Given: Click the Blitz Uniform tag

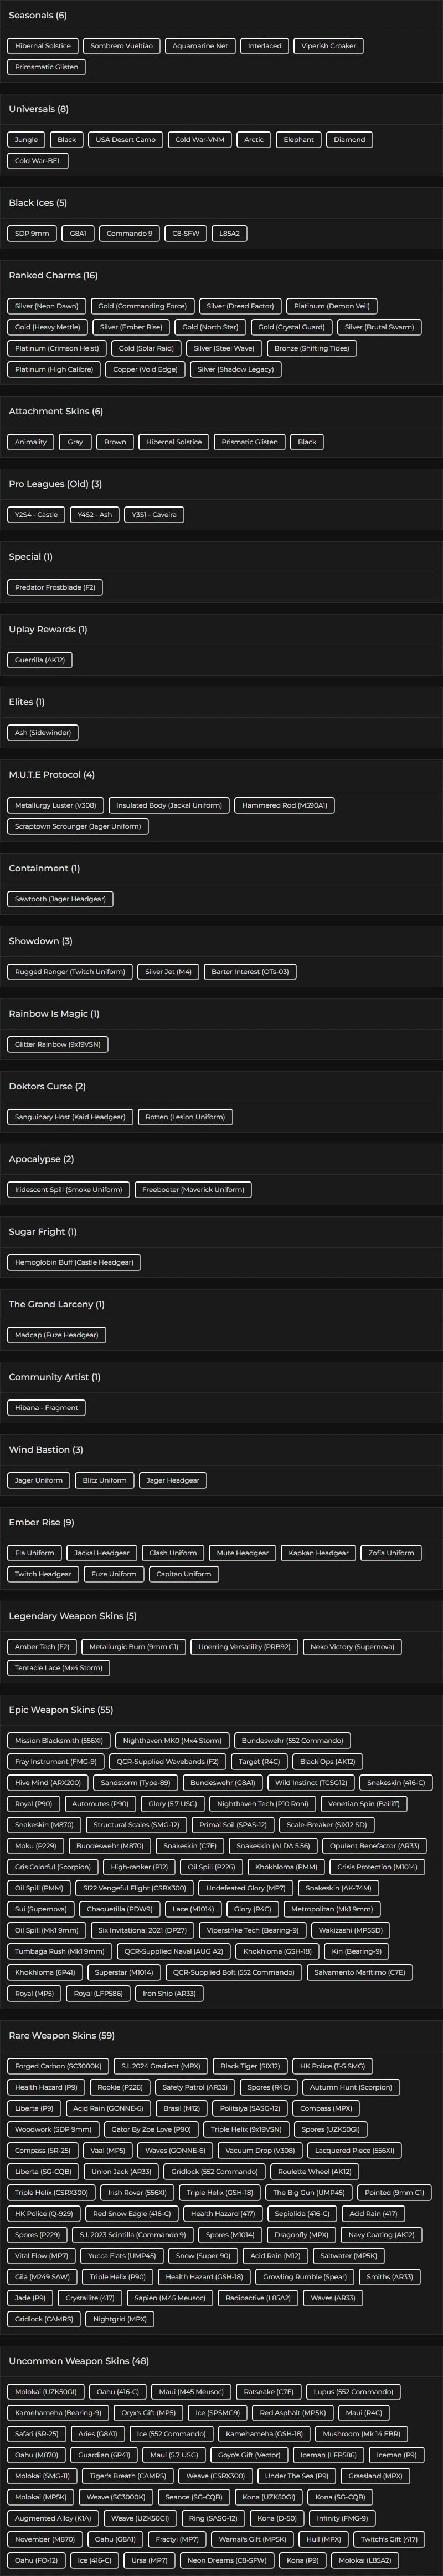Looking at the screenshot, I should [105, 1480].
